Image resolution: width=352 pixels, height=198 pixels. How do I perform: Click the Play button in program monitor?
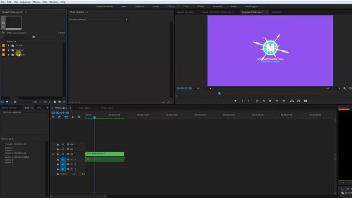(x=270, y=101)
